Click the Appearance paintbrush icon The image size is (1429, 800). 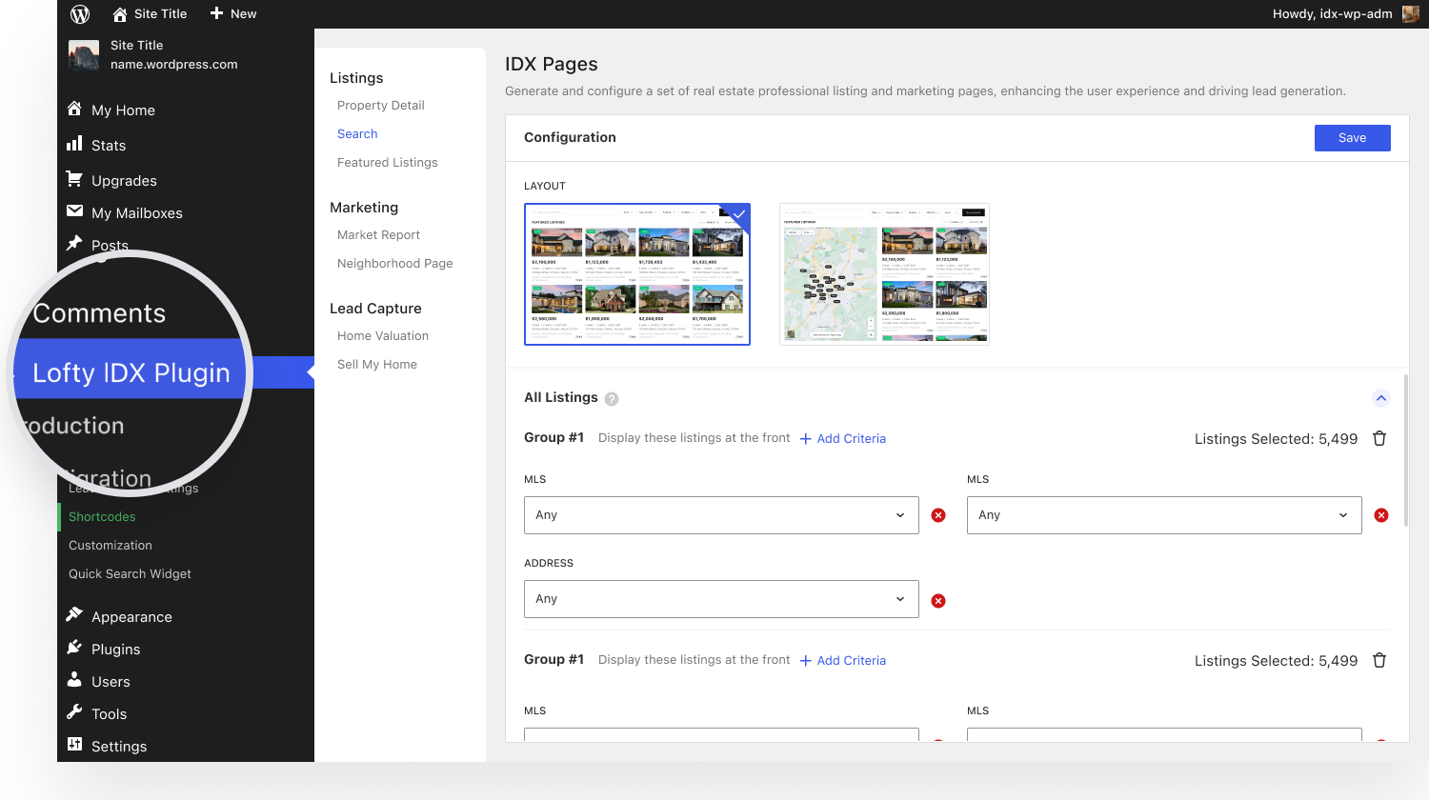(x=74, y=615)
